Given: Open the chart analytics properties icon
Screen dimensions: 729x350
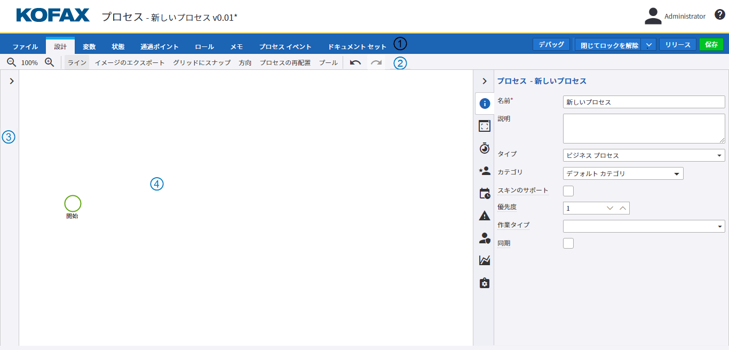Looking at the screenshot, I should (485, 260).
